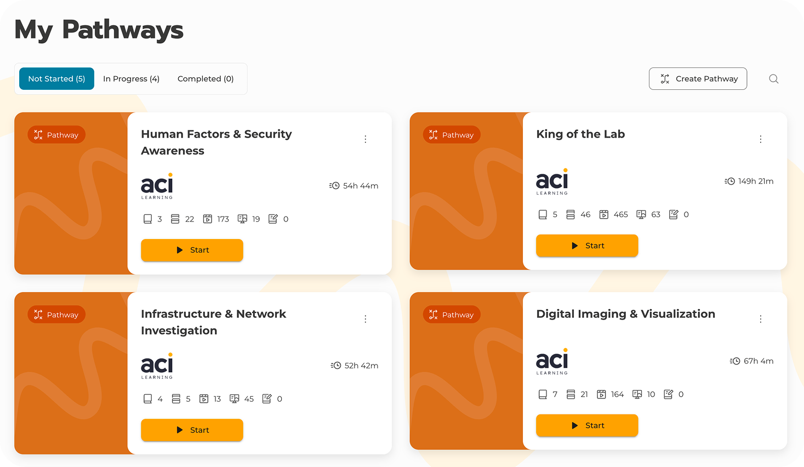Click the duration clock icon showing 149h 21m
Screen dimensions: 804x467
[729, 181]
